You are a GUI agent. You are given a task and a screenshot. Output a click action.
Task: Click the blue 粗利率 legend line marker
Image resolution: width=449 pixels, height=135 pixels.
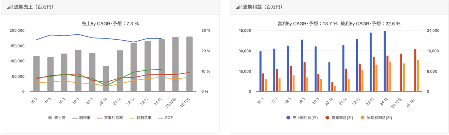[74, 118]
